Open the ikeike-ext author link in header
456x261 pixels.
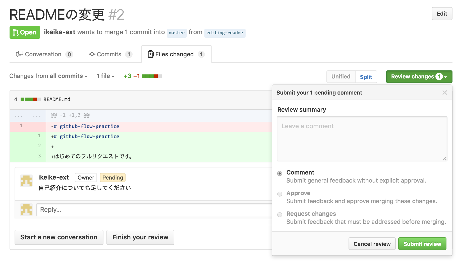(60, 32)
